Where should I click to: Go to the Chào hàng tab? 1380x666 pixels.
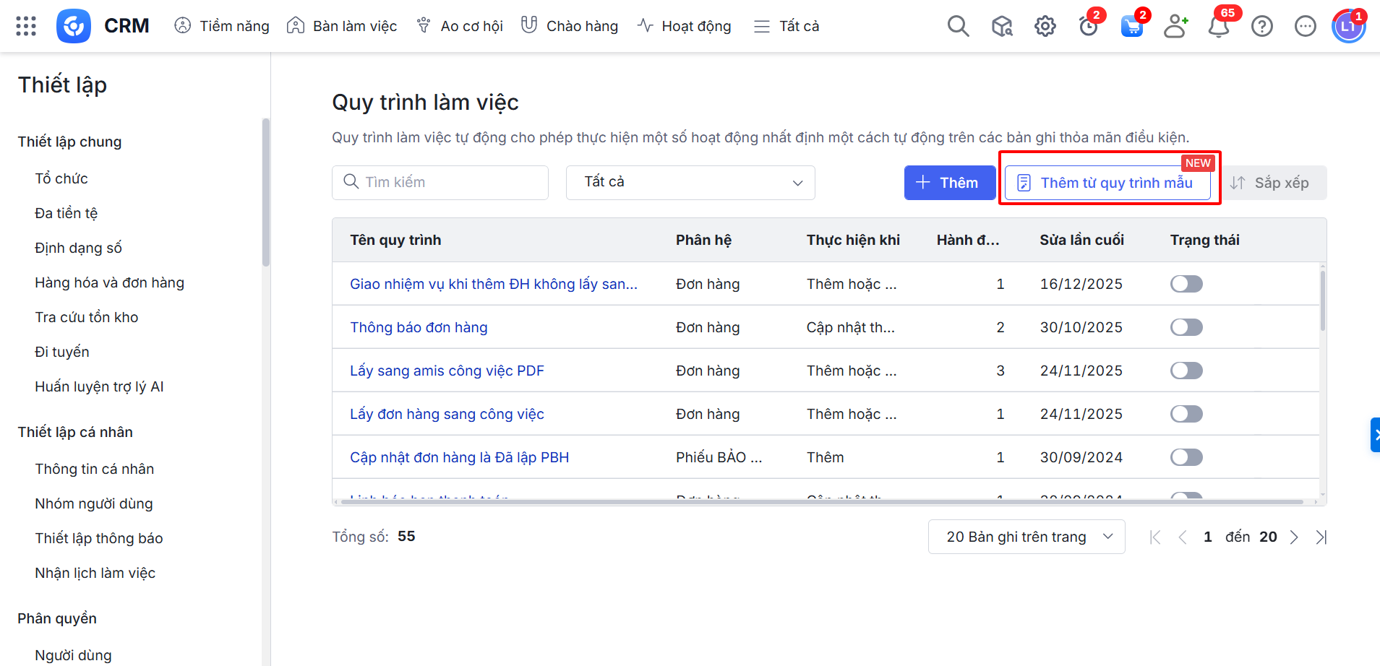[570, 26]
